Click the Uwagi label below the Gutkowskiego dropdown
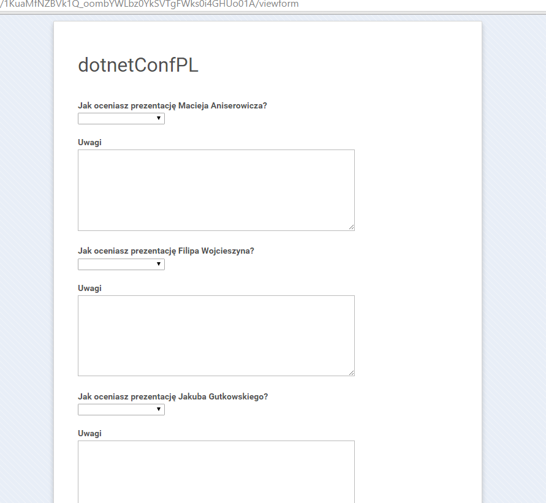Viewport: 546px width, 503px height. point(90,434)
